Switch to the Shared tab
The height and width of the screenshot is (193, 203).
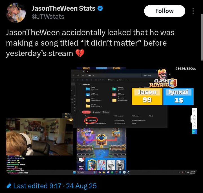[106, 112]
